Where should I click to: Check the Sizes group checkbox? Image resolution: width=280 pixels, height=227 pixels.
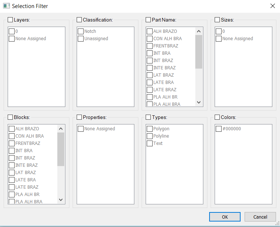tap(217, 20)
